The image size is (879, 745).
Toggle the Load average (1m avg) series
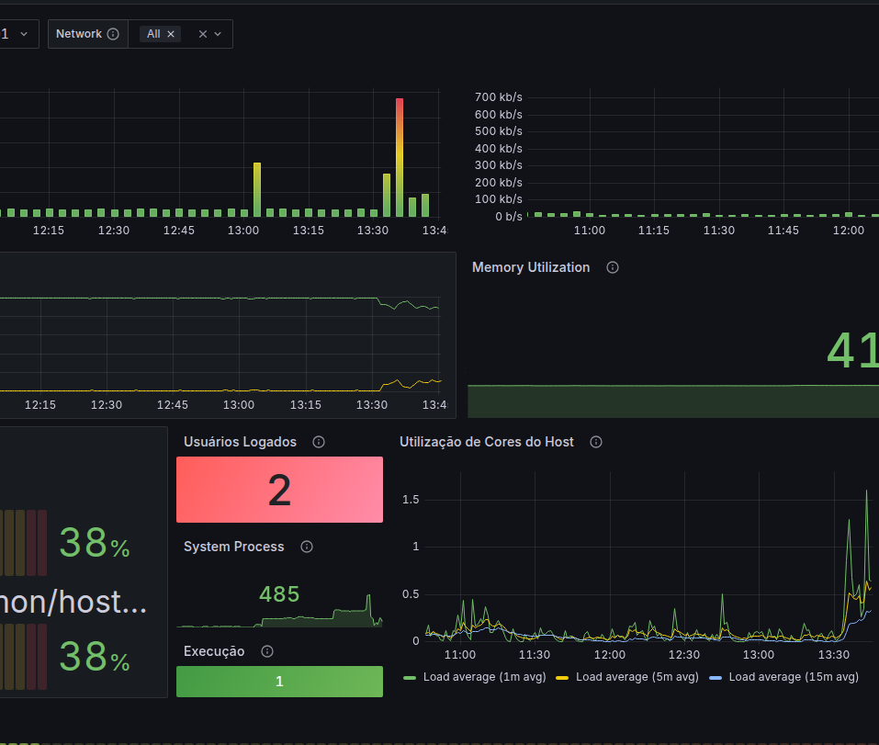click(474, 677)
